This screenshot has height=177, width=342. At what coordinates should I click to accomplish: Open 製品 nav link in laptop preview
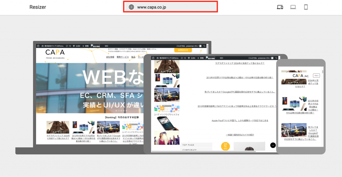[133, 57]
